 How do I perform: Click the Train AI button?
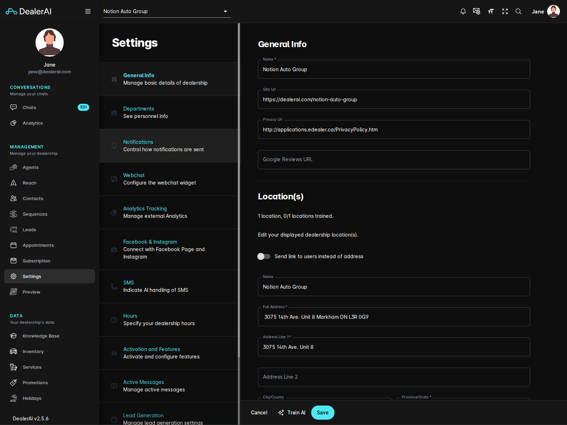click(x=292, y=412)
